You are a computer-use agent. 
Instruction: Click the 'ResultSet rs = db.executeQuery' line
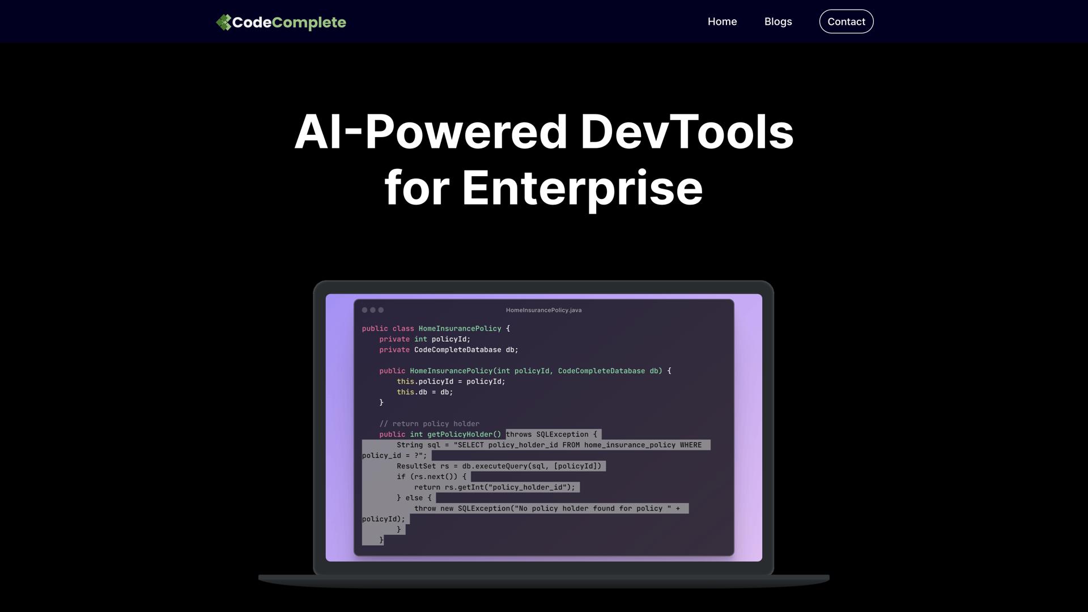499,466
